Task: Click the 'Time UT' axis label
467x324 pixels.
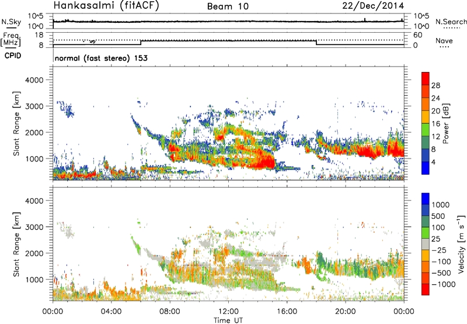Action: pos(228,320)
